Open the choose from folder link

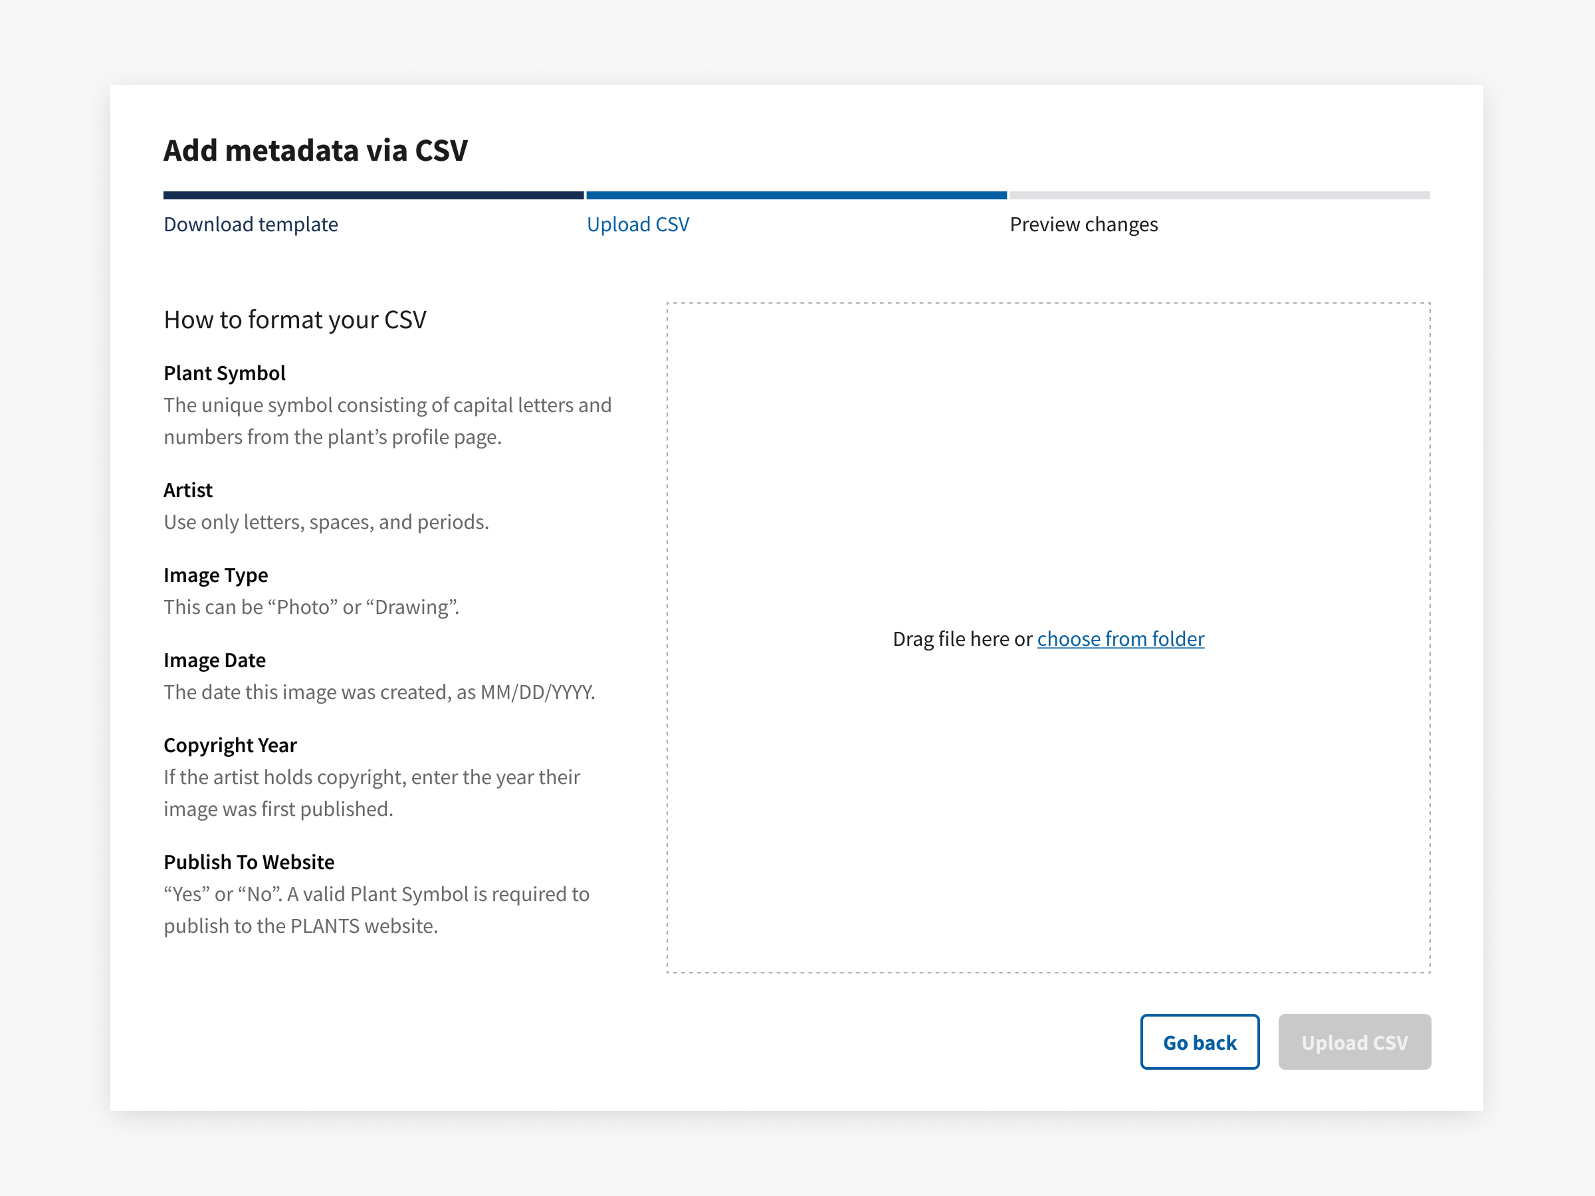(1120, 639)
